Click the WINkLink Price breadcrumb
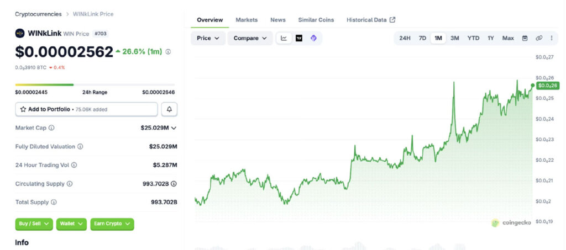566x250 pixels. pyautogui.click(x=93, y=14)
